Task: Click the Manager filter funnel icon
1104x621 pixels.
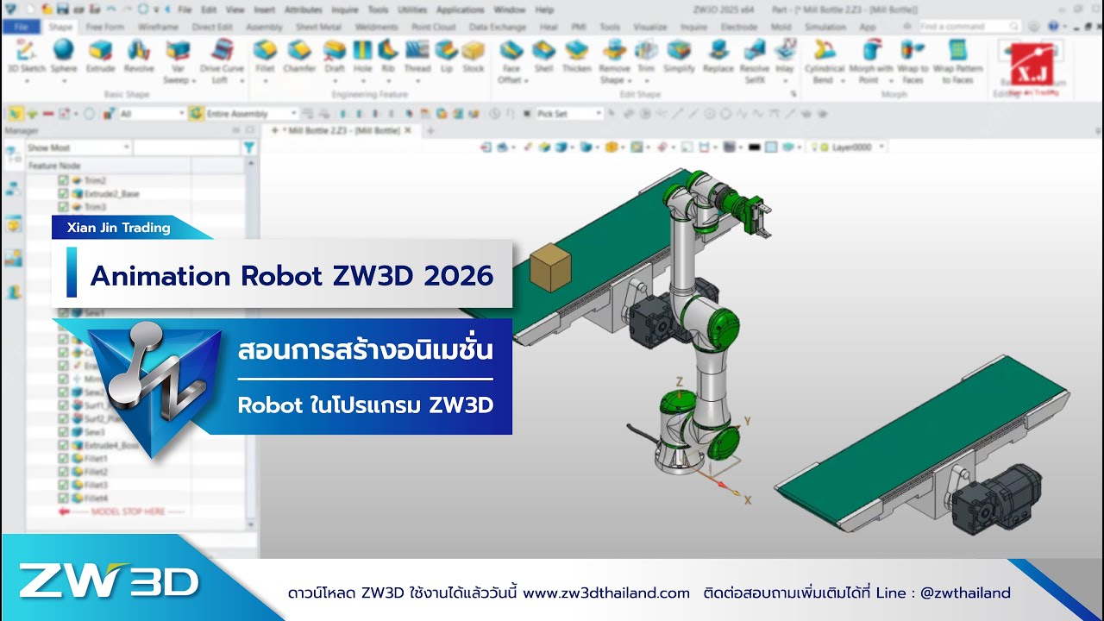Action: 249,147
